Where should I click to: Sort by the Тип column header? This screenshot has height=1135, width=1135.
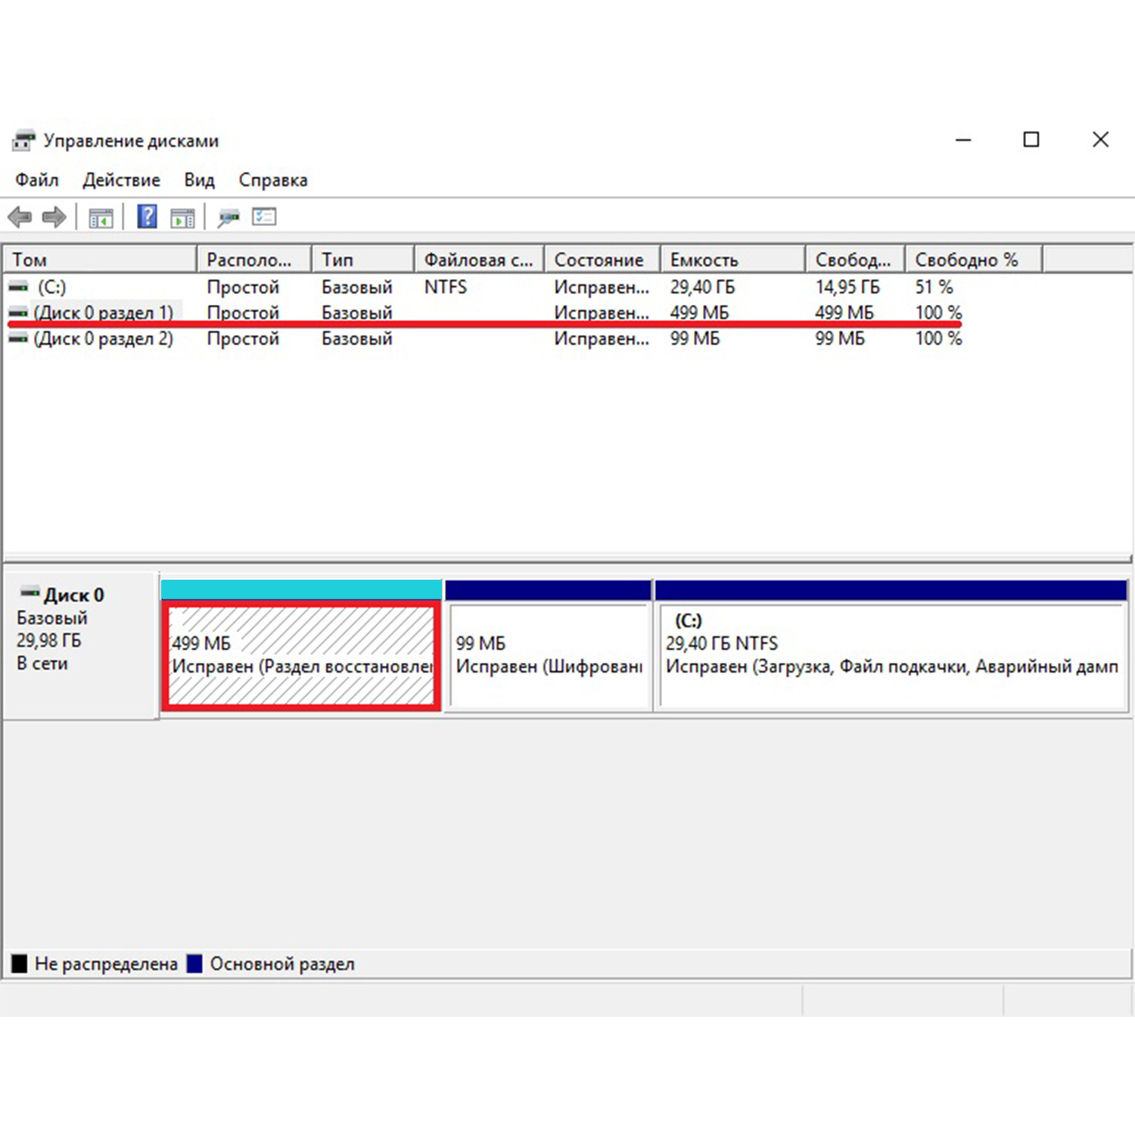click(x=363, y=260)
